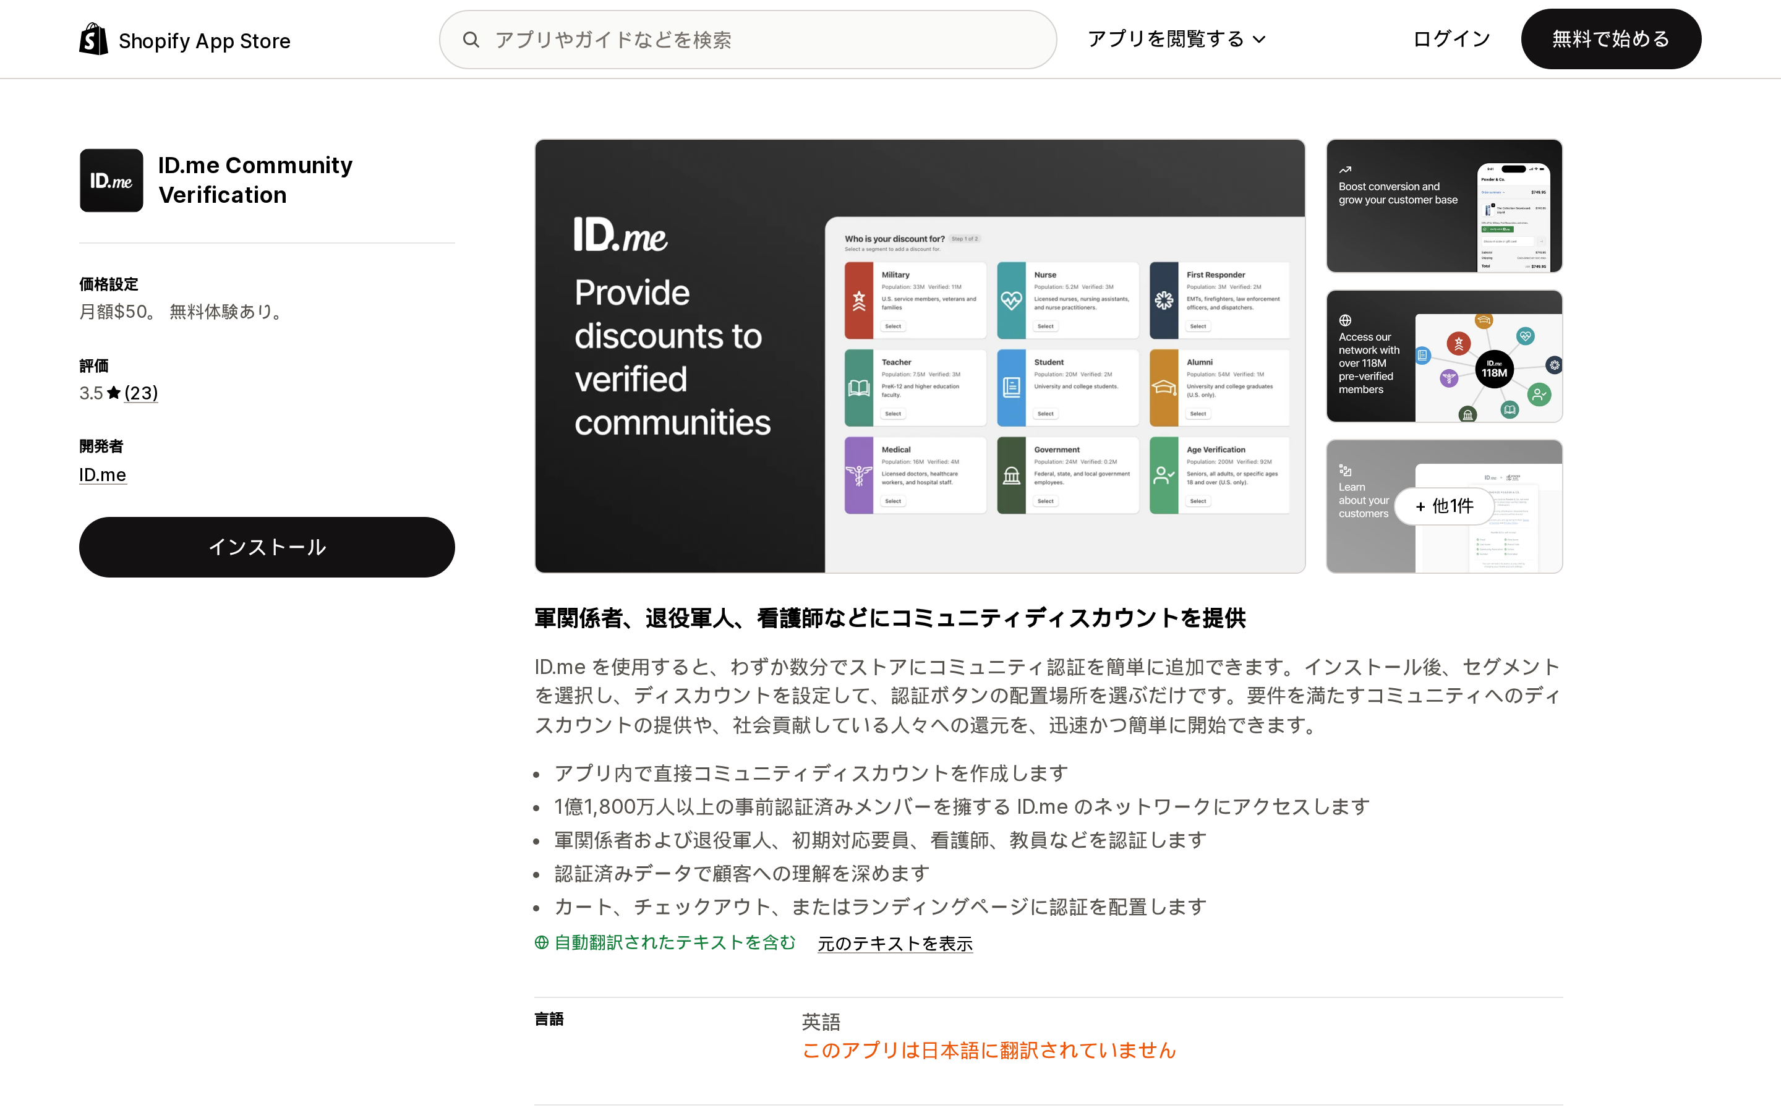1781x1113 pixels.
Task: Click the large ID.me logo in screenshot
Action: tap(620, 235)
